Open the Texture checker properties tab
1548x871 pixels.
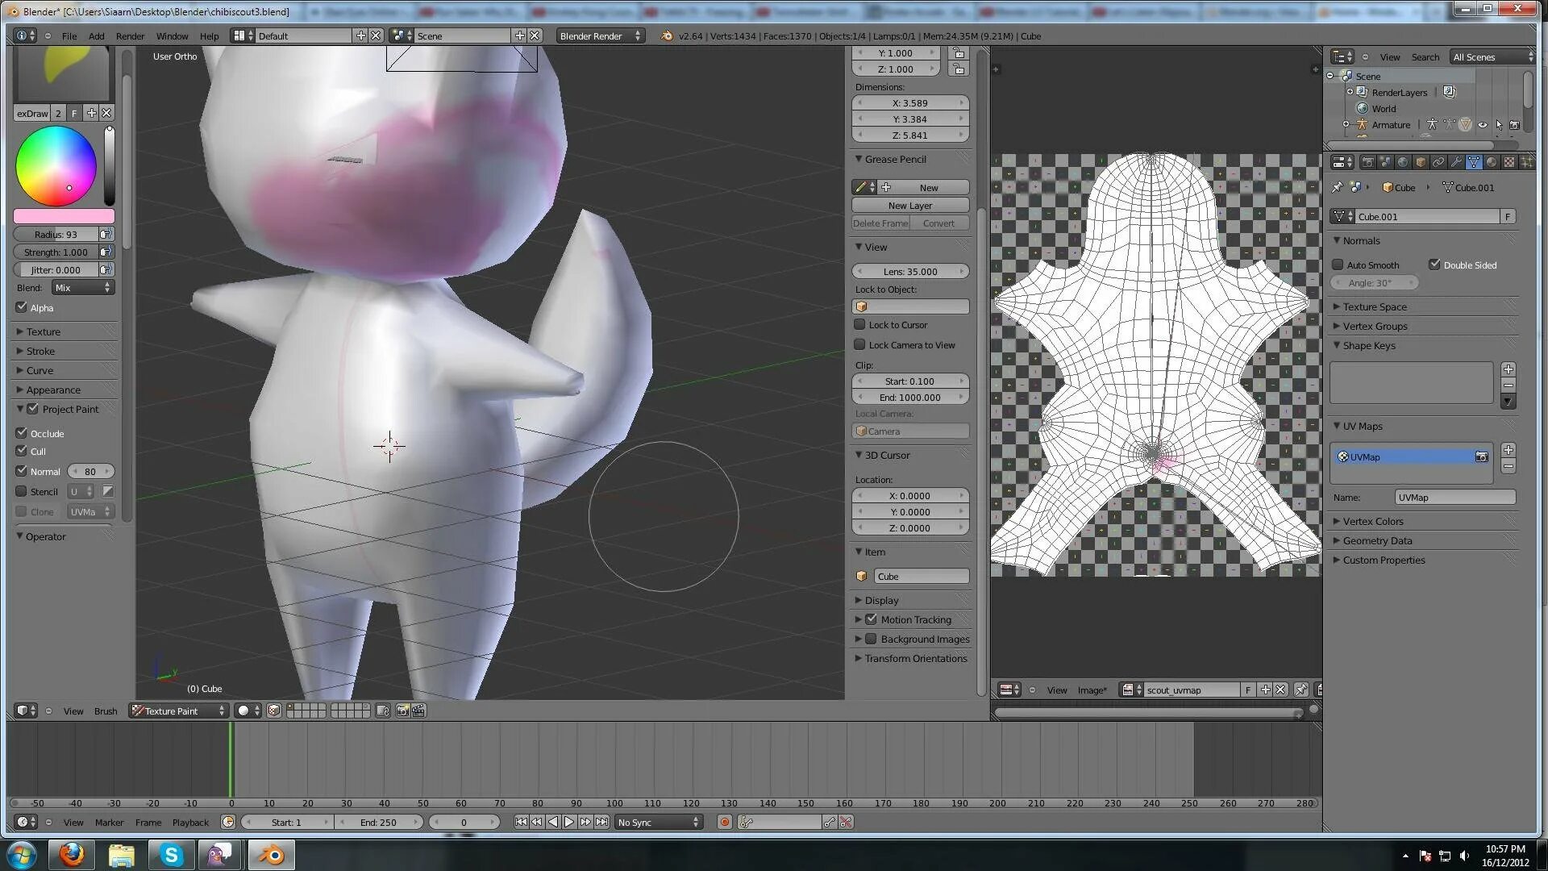coord(1509,162)
